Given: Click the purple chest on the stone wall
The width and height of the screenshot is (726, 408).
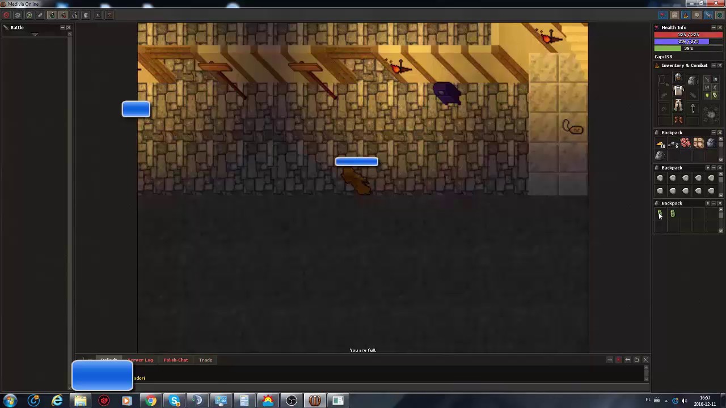Looking at the screenshot, I should pos(447,93).
